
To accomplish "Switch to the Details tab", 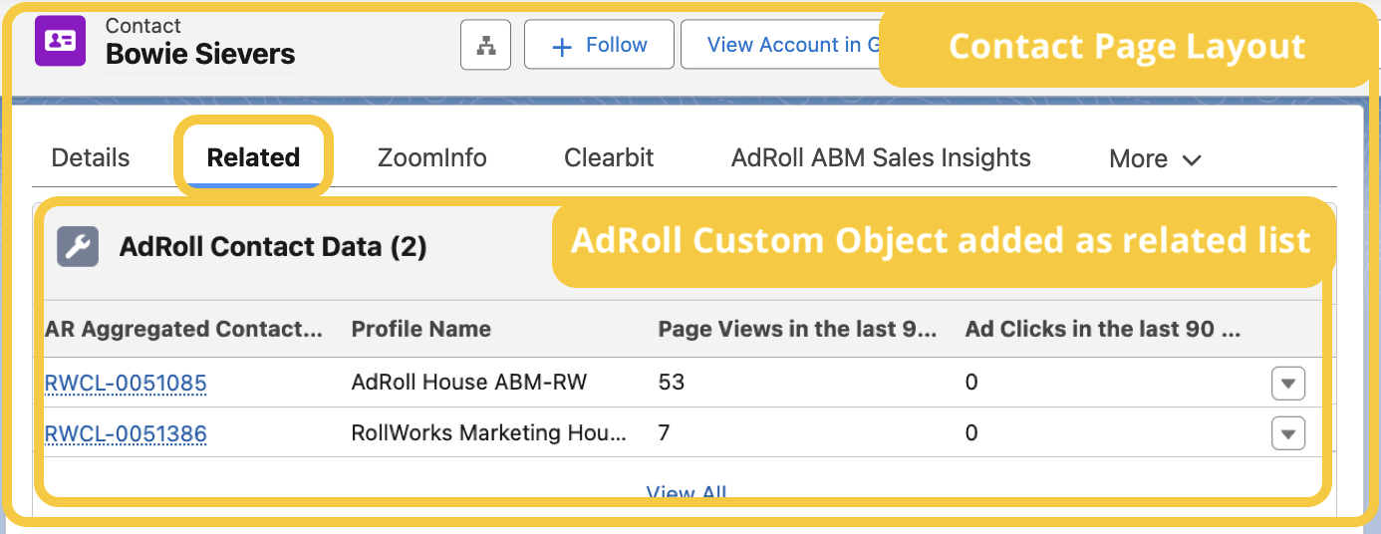I will click(x=91, y=157).
